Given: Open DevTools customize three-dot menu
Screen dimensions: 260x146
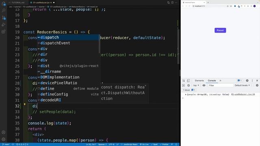Looking at the screenshot, I should (x=252, y=81).
